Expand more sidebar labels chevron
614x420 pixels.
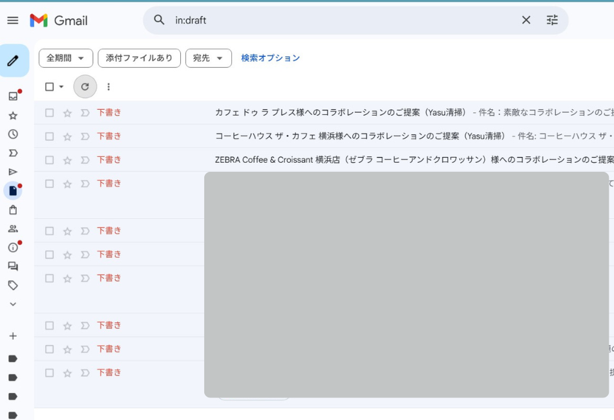[x=13, y=304]
